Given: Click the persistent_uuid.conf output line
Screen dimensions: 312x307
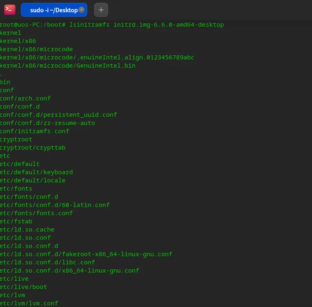Looking at the screenshot, I should (59, 115).
